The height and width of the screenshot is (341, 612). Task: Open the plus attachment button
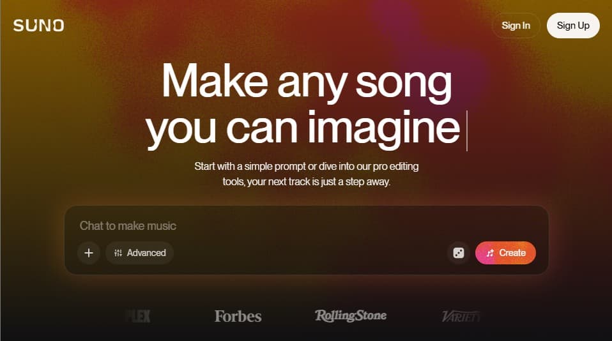point(89,253)
